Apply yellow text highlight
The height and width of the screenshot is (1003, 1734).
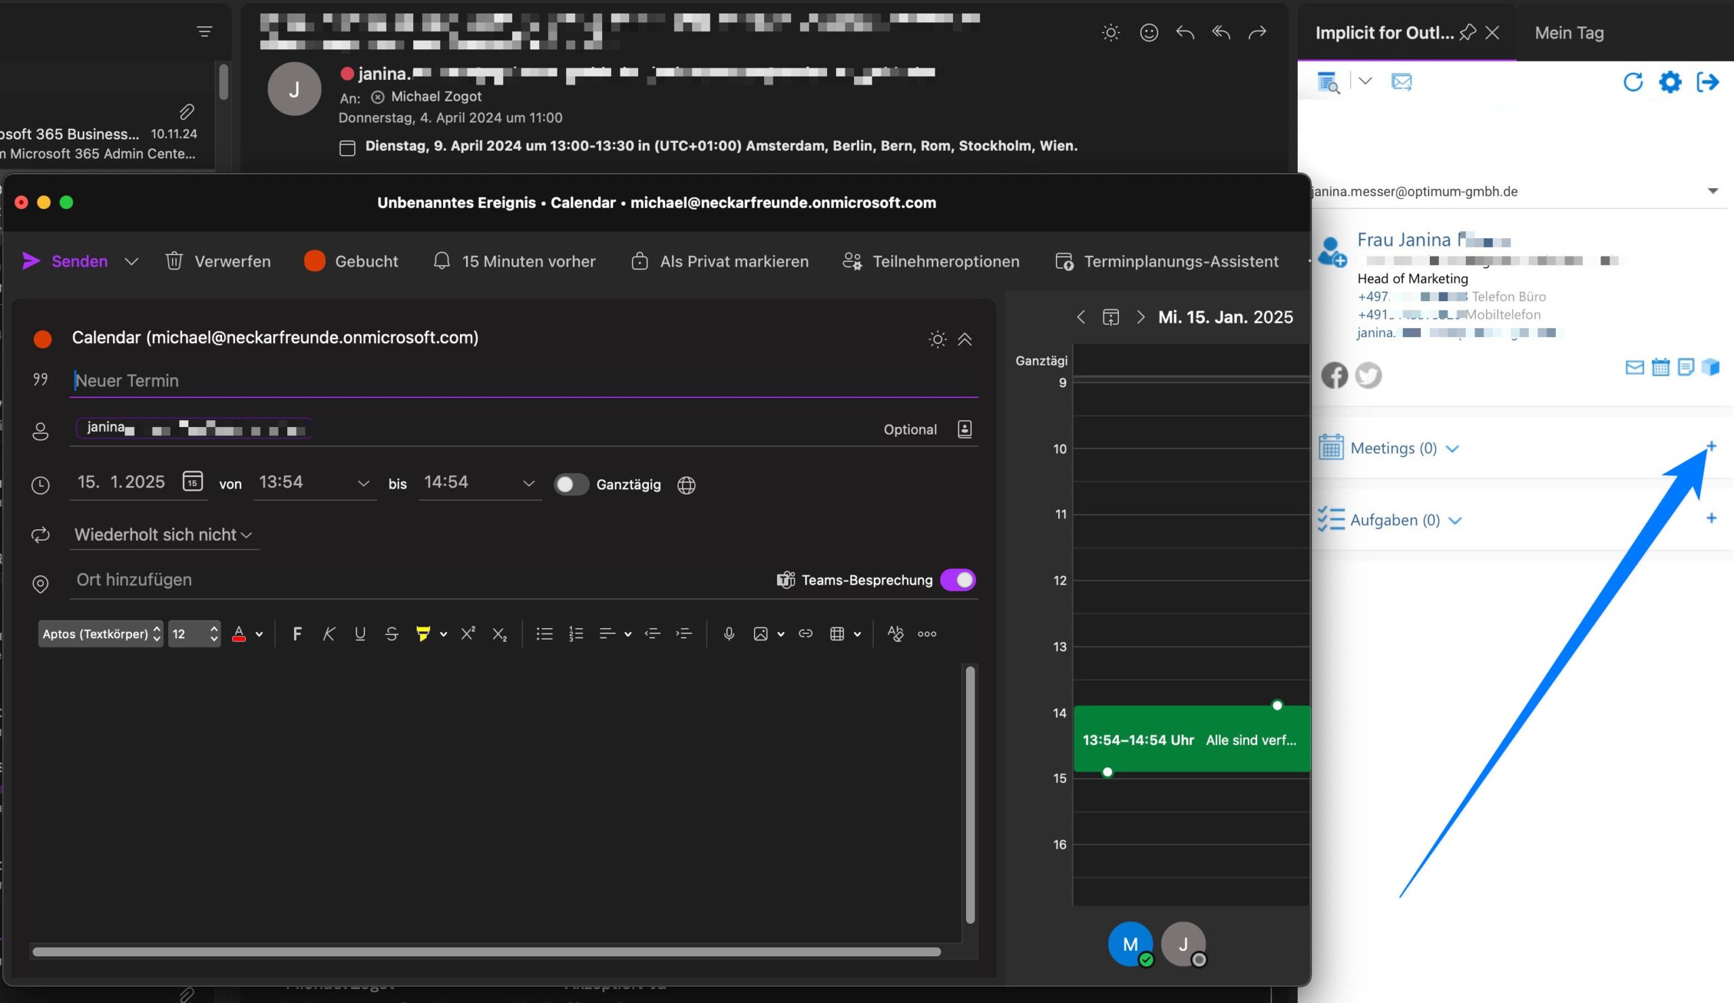pyautogui.click(x=423, y=634)
